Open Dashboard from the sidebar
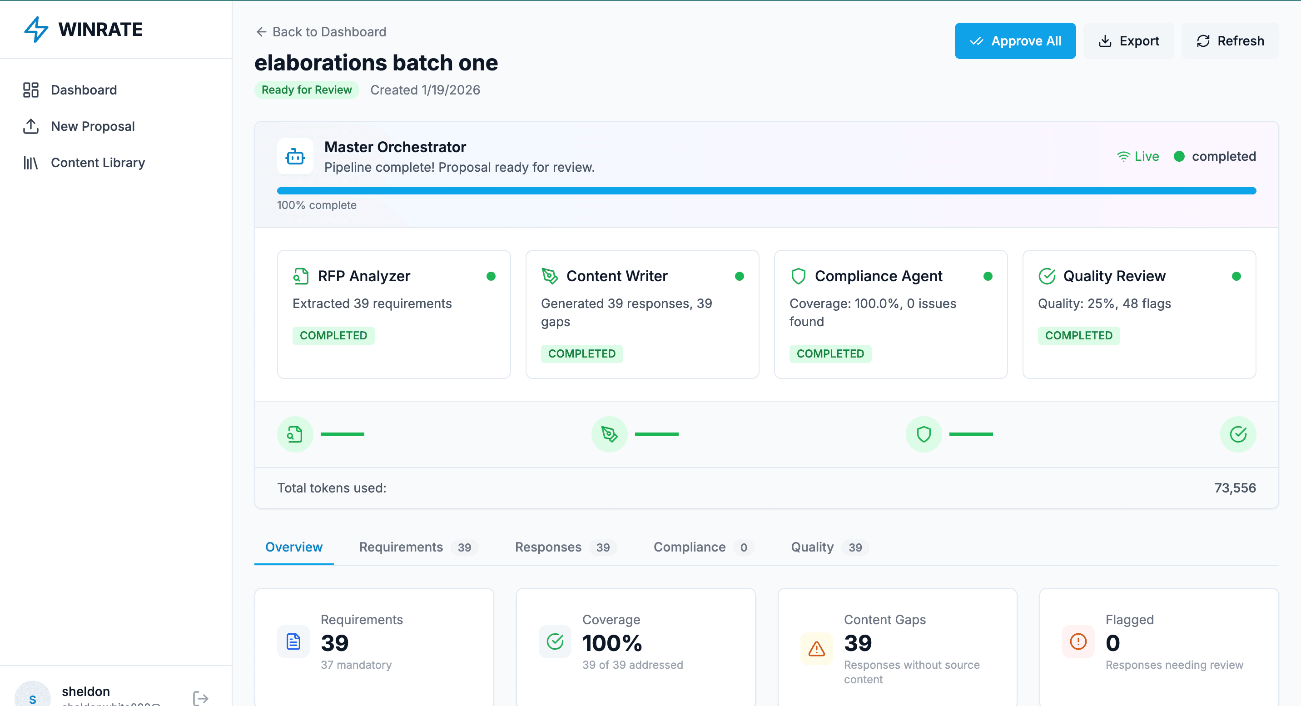Viewport: 1301px width, 706px height. coord(83,90)
